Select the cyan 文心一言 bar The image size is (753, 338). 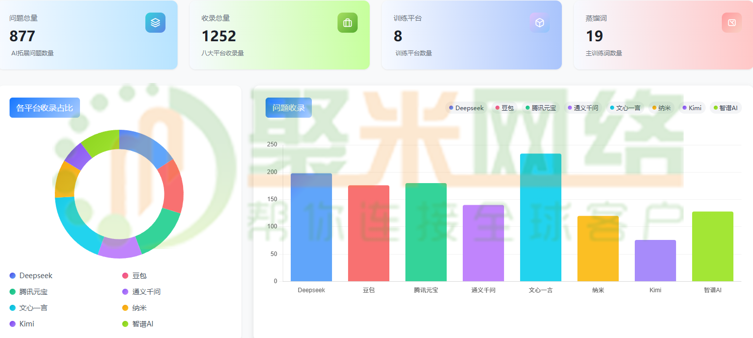coord(541,217)
